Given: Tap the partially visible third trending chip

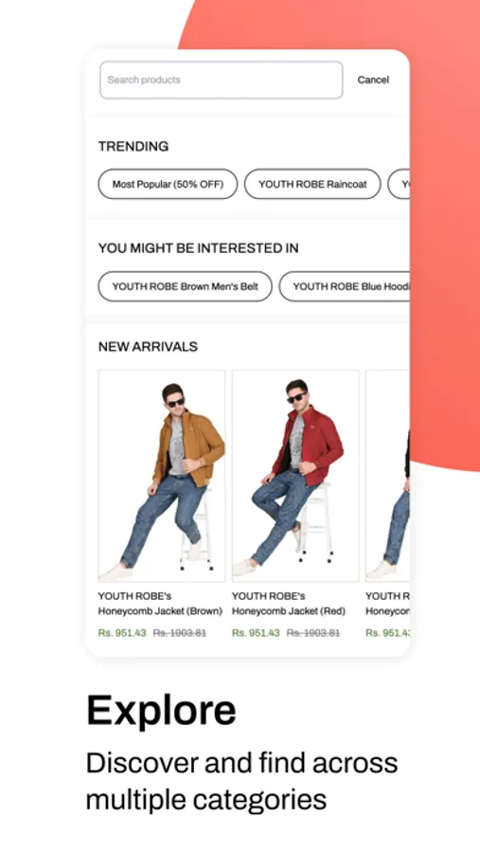Looking at the screenshot, I should coord(399,184).
